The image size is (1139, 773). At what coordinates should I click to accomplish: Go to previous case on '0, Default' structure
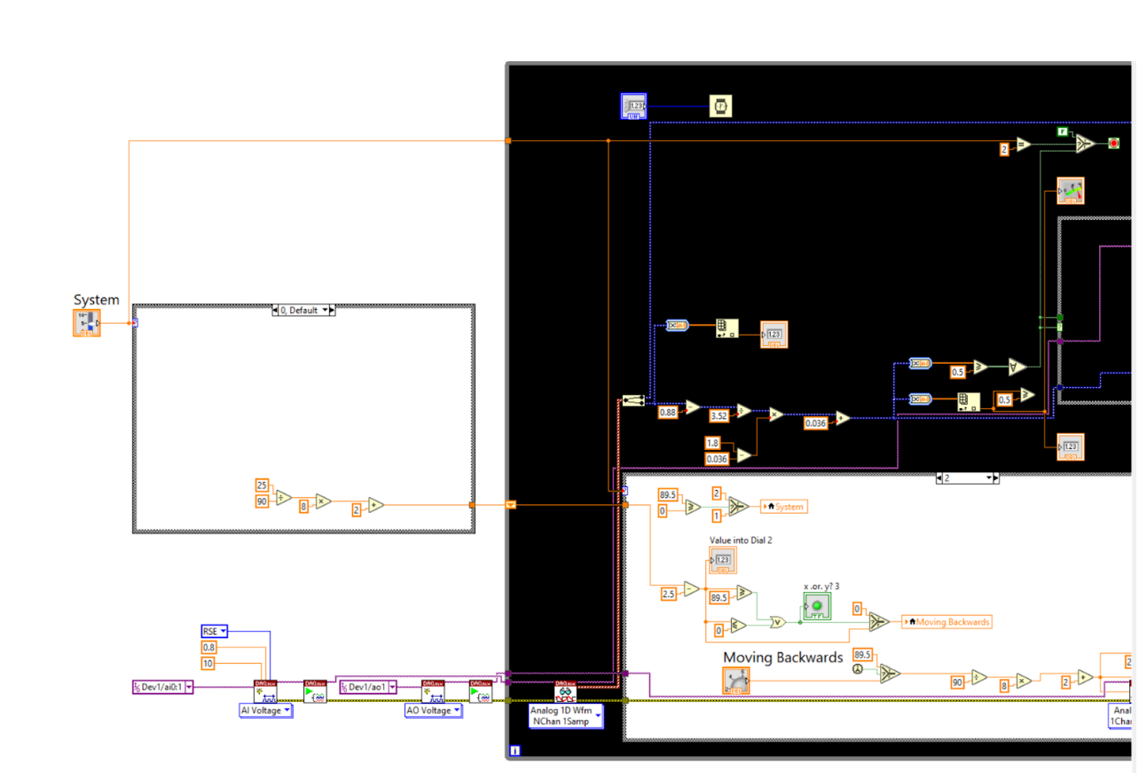pyautogui.click(x=276, y=311)
